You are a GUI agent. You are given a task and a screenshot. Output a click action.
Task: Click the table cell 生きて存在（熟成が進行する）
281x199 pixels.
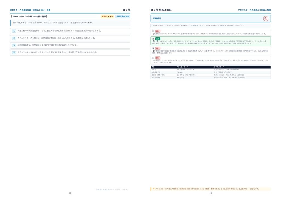click(x=187, y=75)
